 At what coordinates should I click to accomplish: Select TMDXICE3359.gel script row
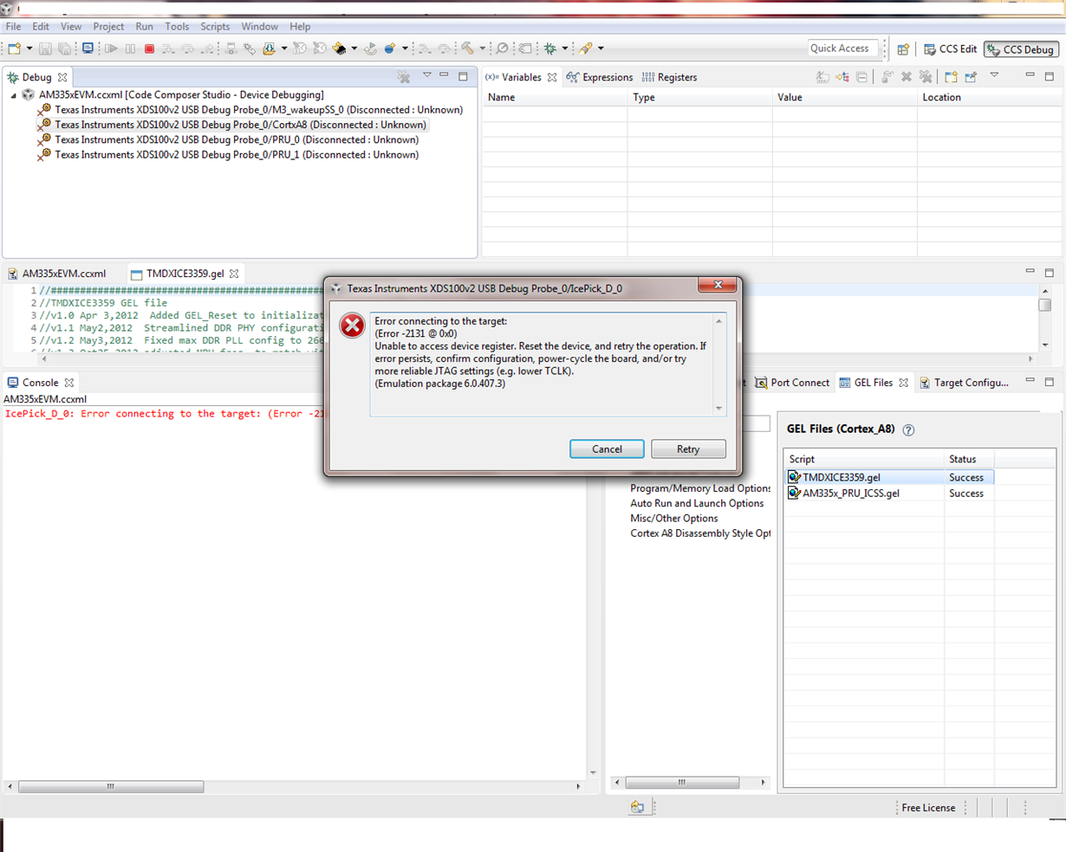pos(889,477)
